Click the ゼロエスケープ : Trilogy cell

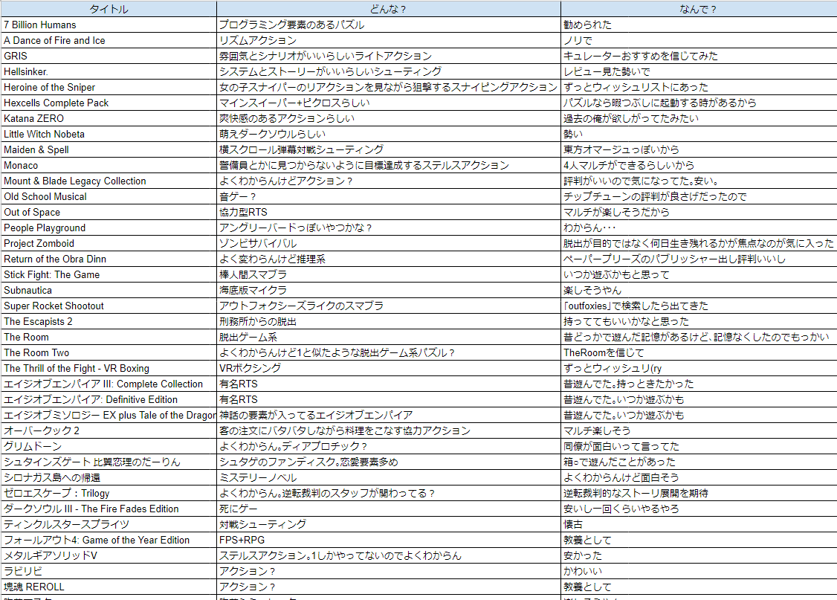click(x=109, y=493)
